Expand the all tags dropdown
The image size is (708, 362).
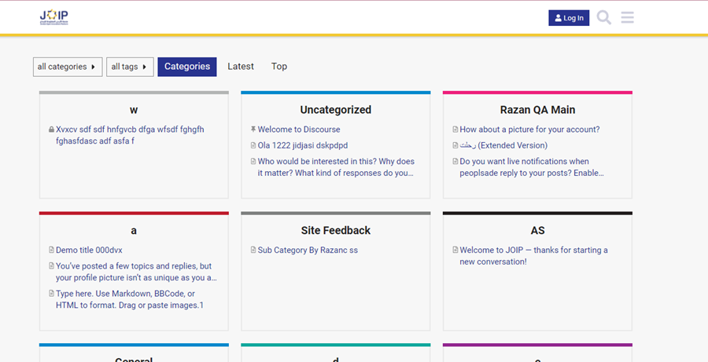click(130, 67)
